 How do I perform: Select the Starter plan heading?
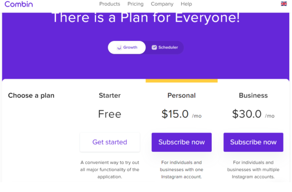click(110, 95)
